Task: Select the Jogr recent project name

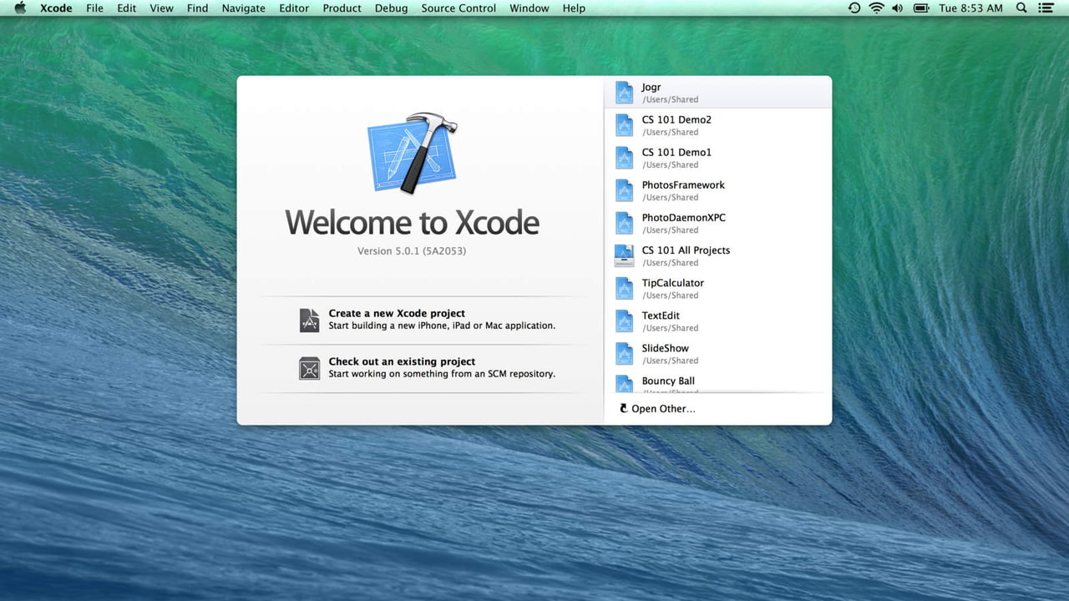Action: pos(651,88)
